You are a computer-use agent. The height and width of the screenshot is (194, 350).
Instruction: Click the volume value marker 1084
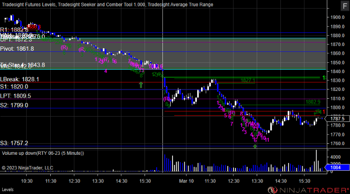coord(337,167)
